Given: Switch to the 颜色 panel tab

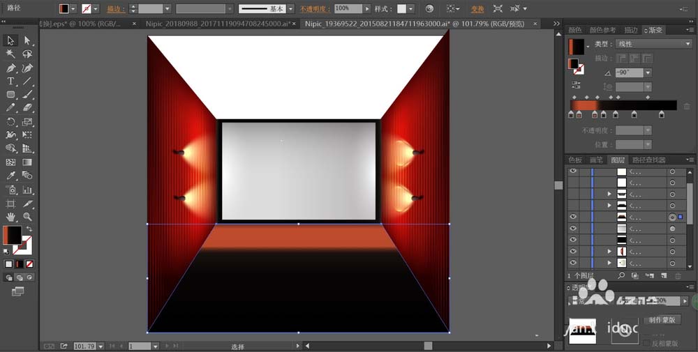Looking at the screenshot, I should coord(575,30).
